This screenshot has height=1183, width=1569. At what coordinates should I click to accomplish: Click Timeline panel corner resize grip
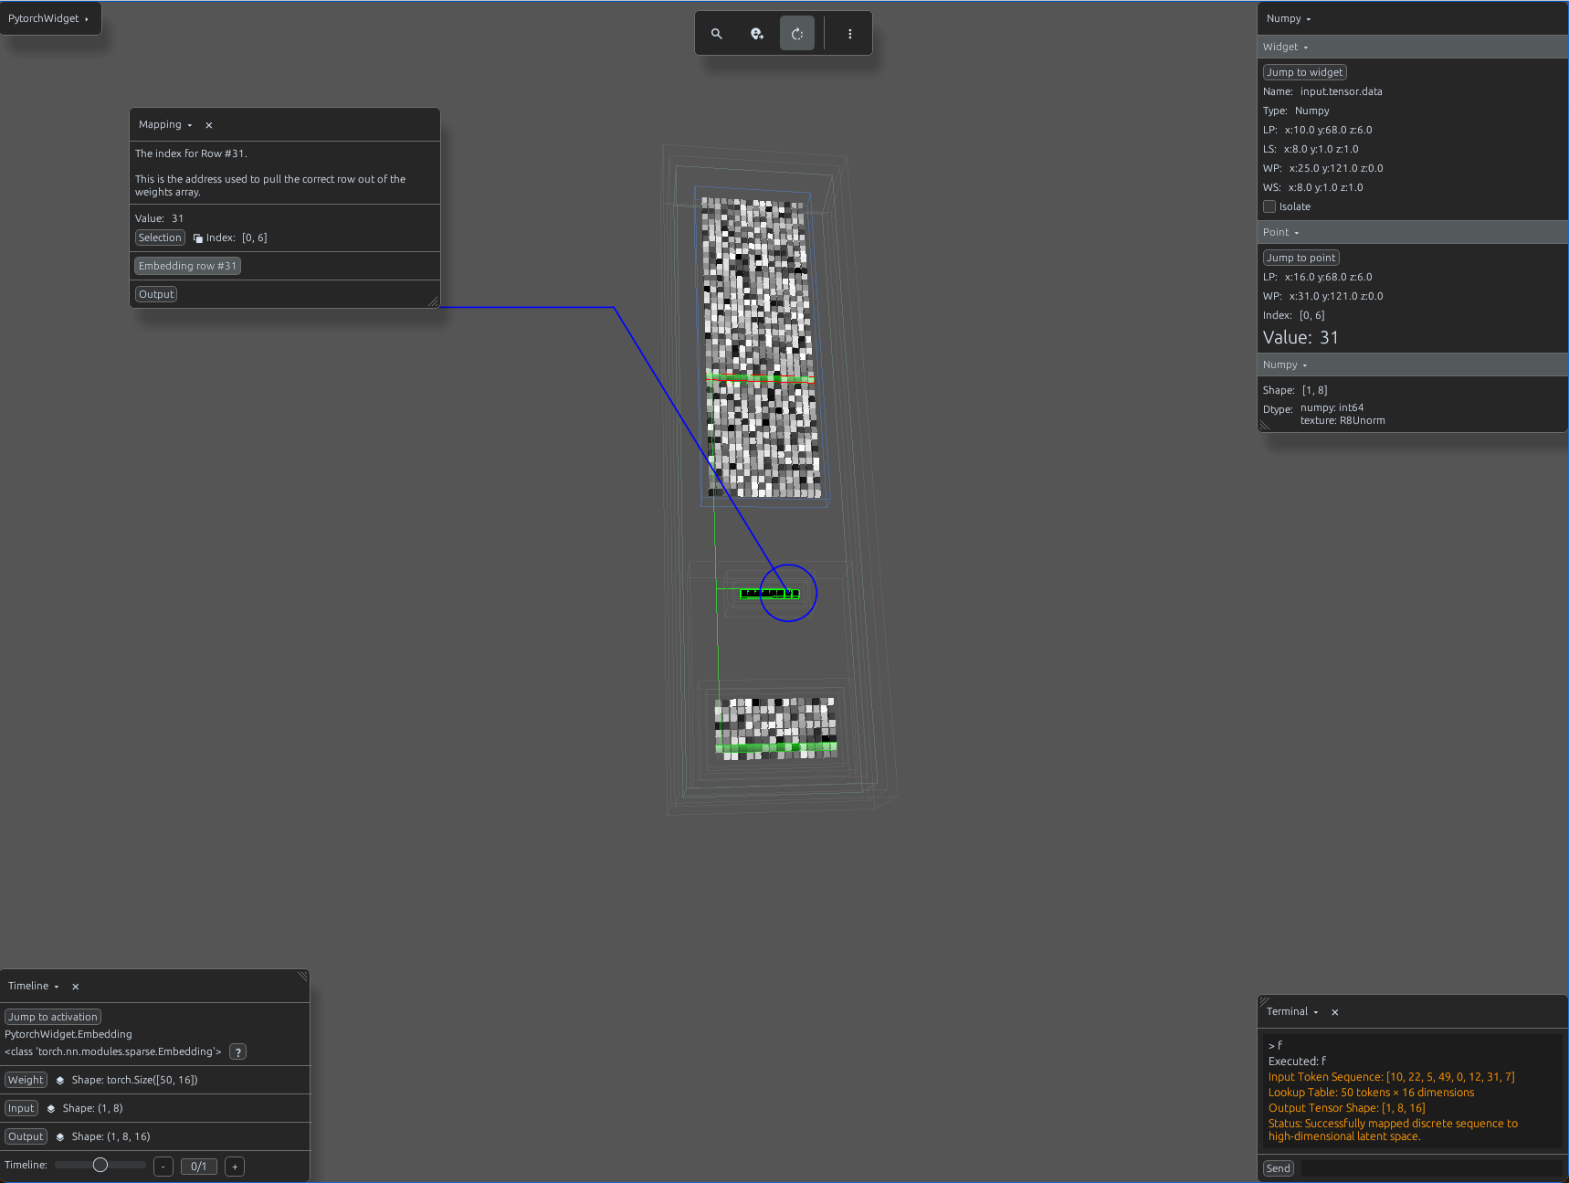tap(302, 977)
